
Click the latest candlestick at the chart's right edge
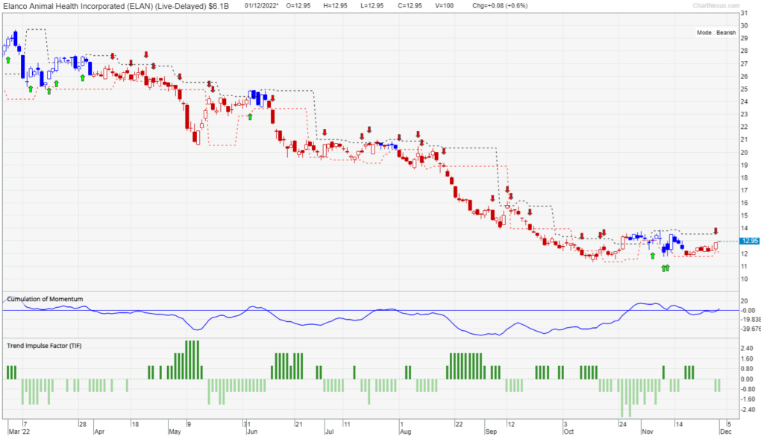tap(716, 246)
